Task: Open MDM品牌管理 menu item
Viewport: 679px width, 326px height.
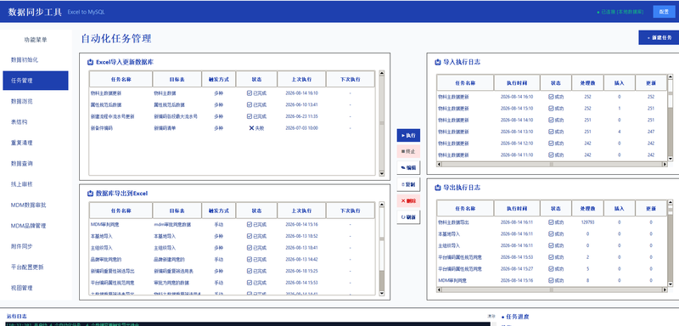Action: click(36, 226)
